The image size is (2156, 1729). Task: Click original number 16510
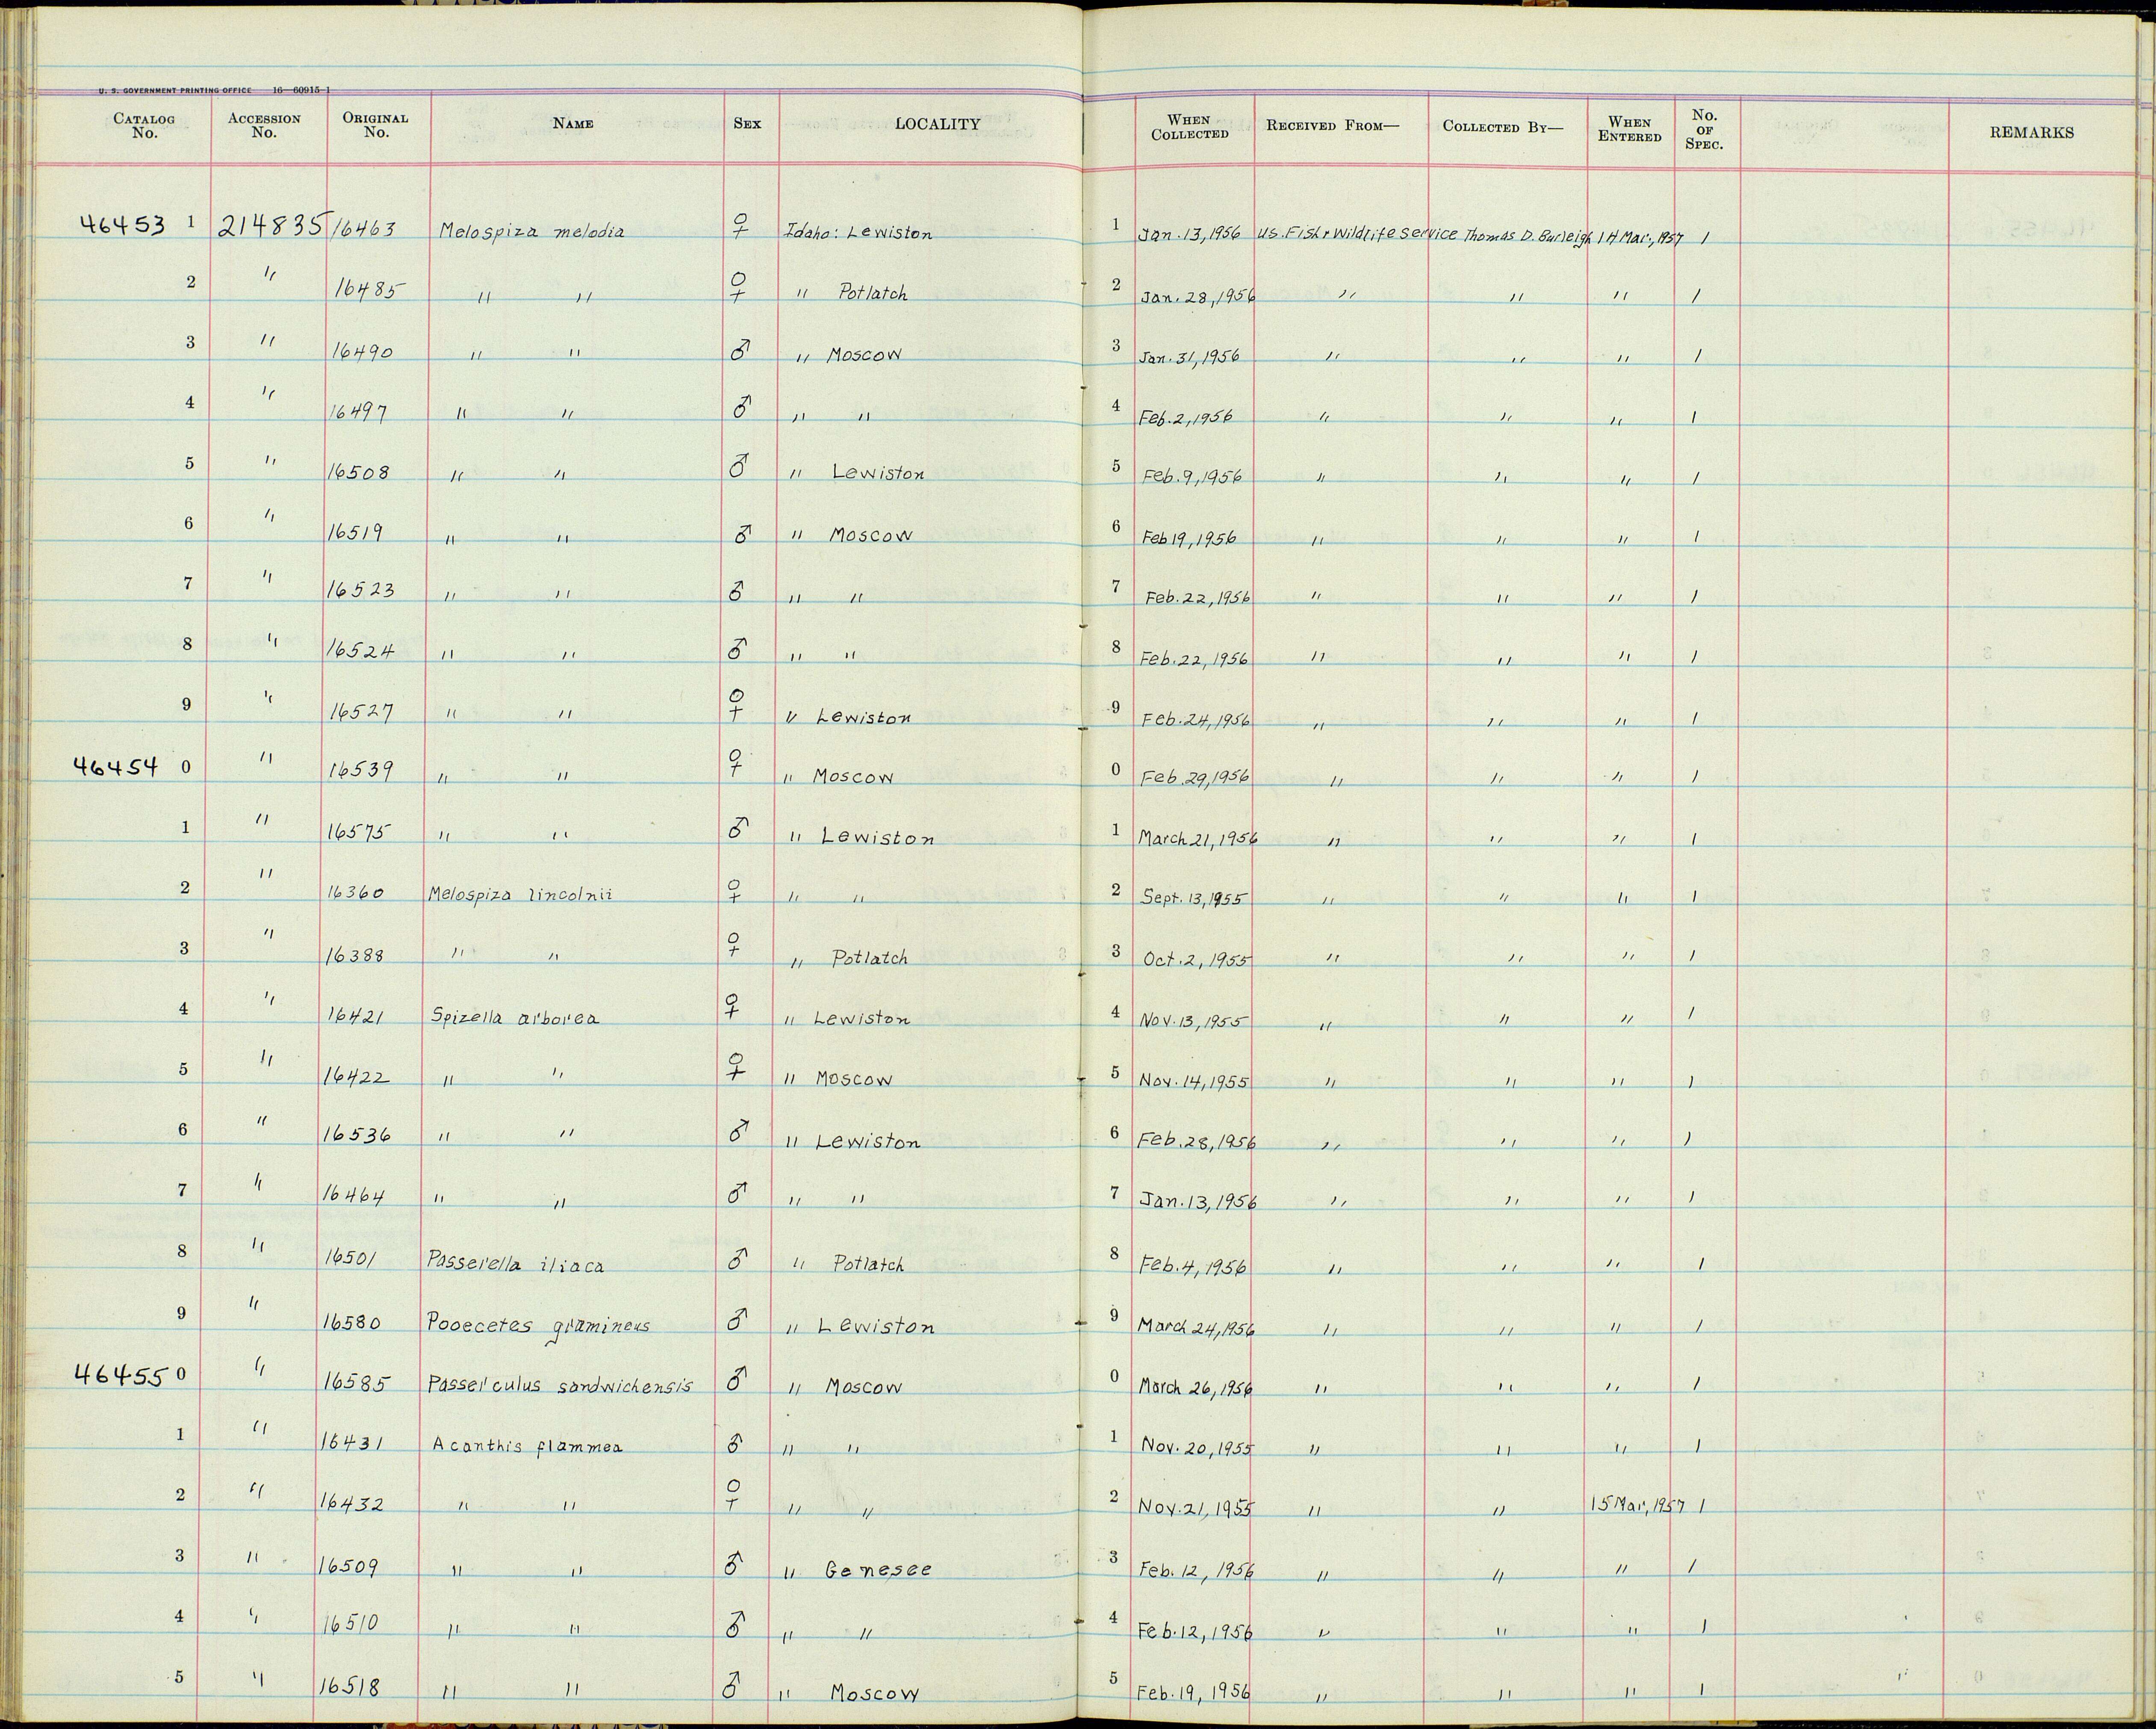pos(349,1624)
